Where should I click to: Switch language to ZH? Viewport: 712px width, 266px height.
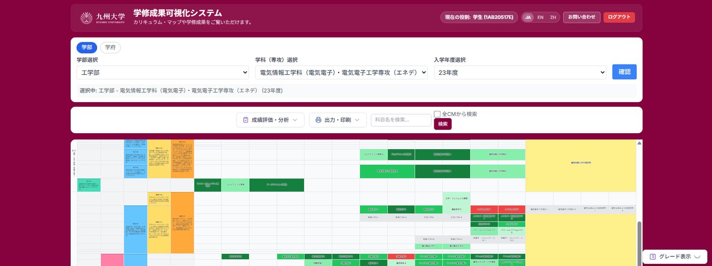[553, 17]
